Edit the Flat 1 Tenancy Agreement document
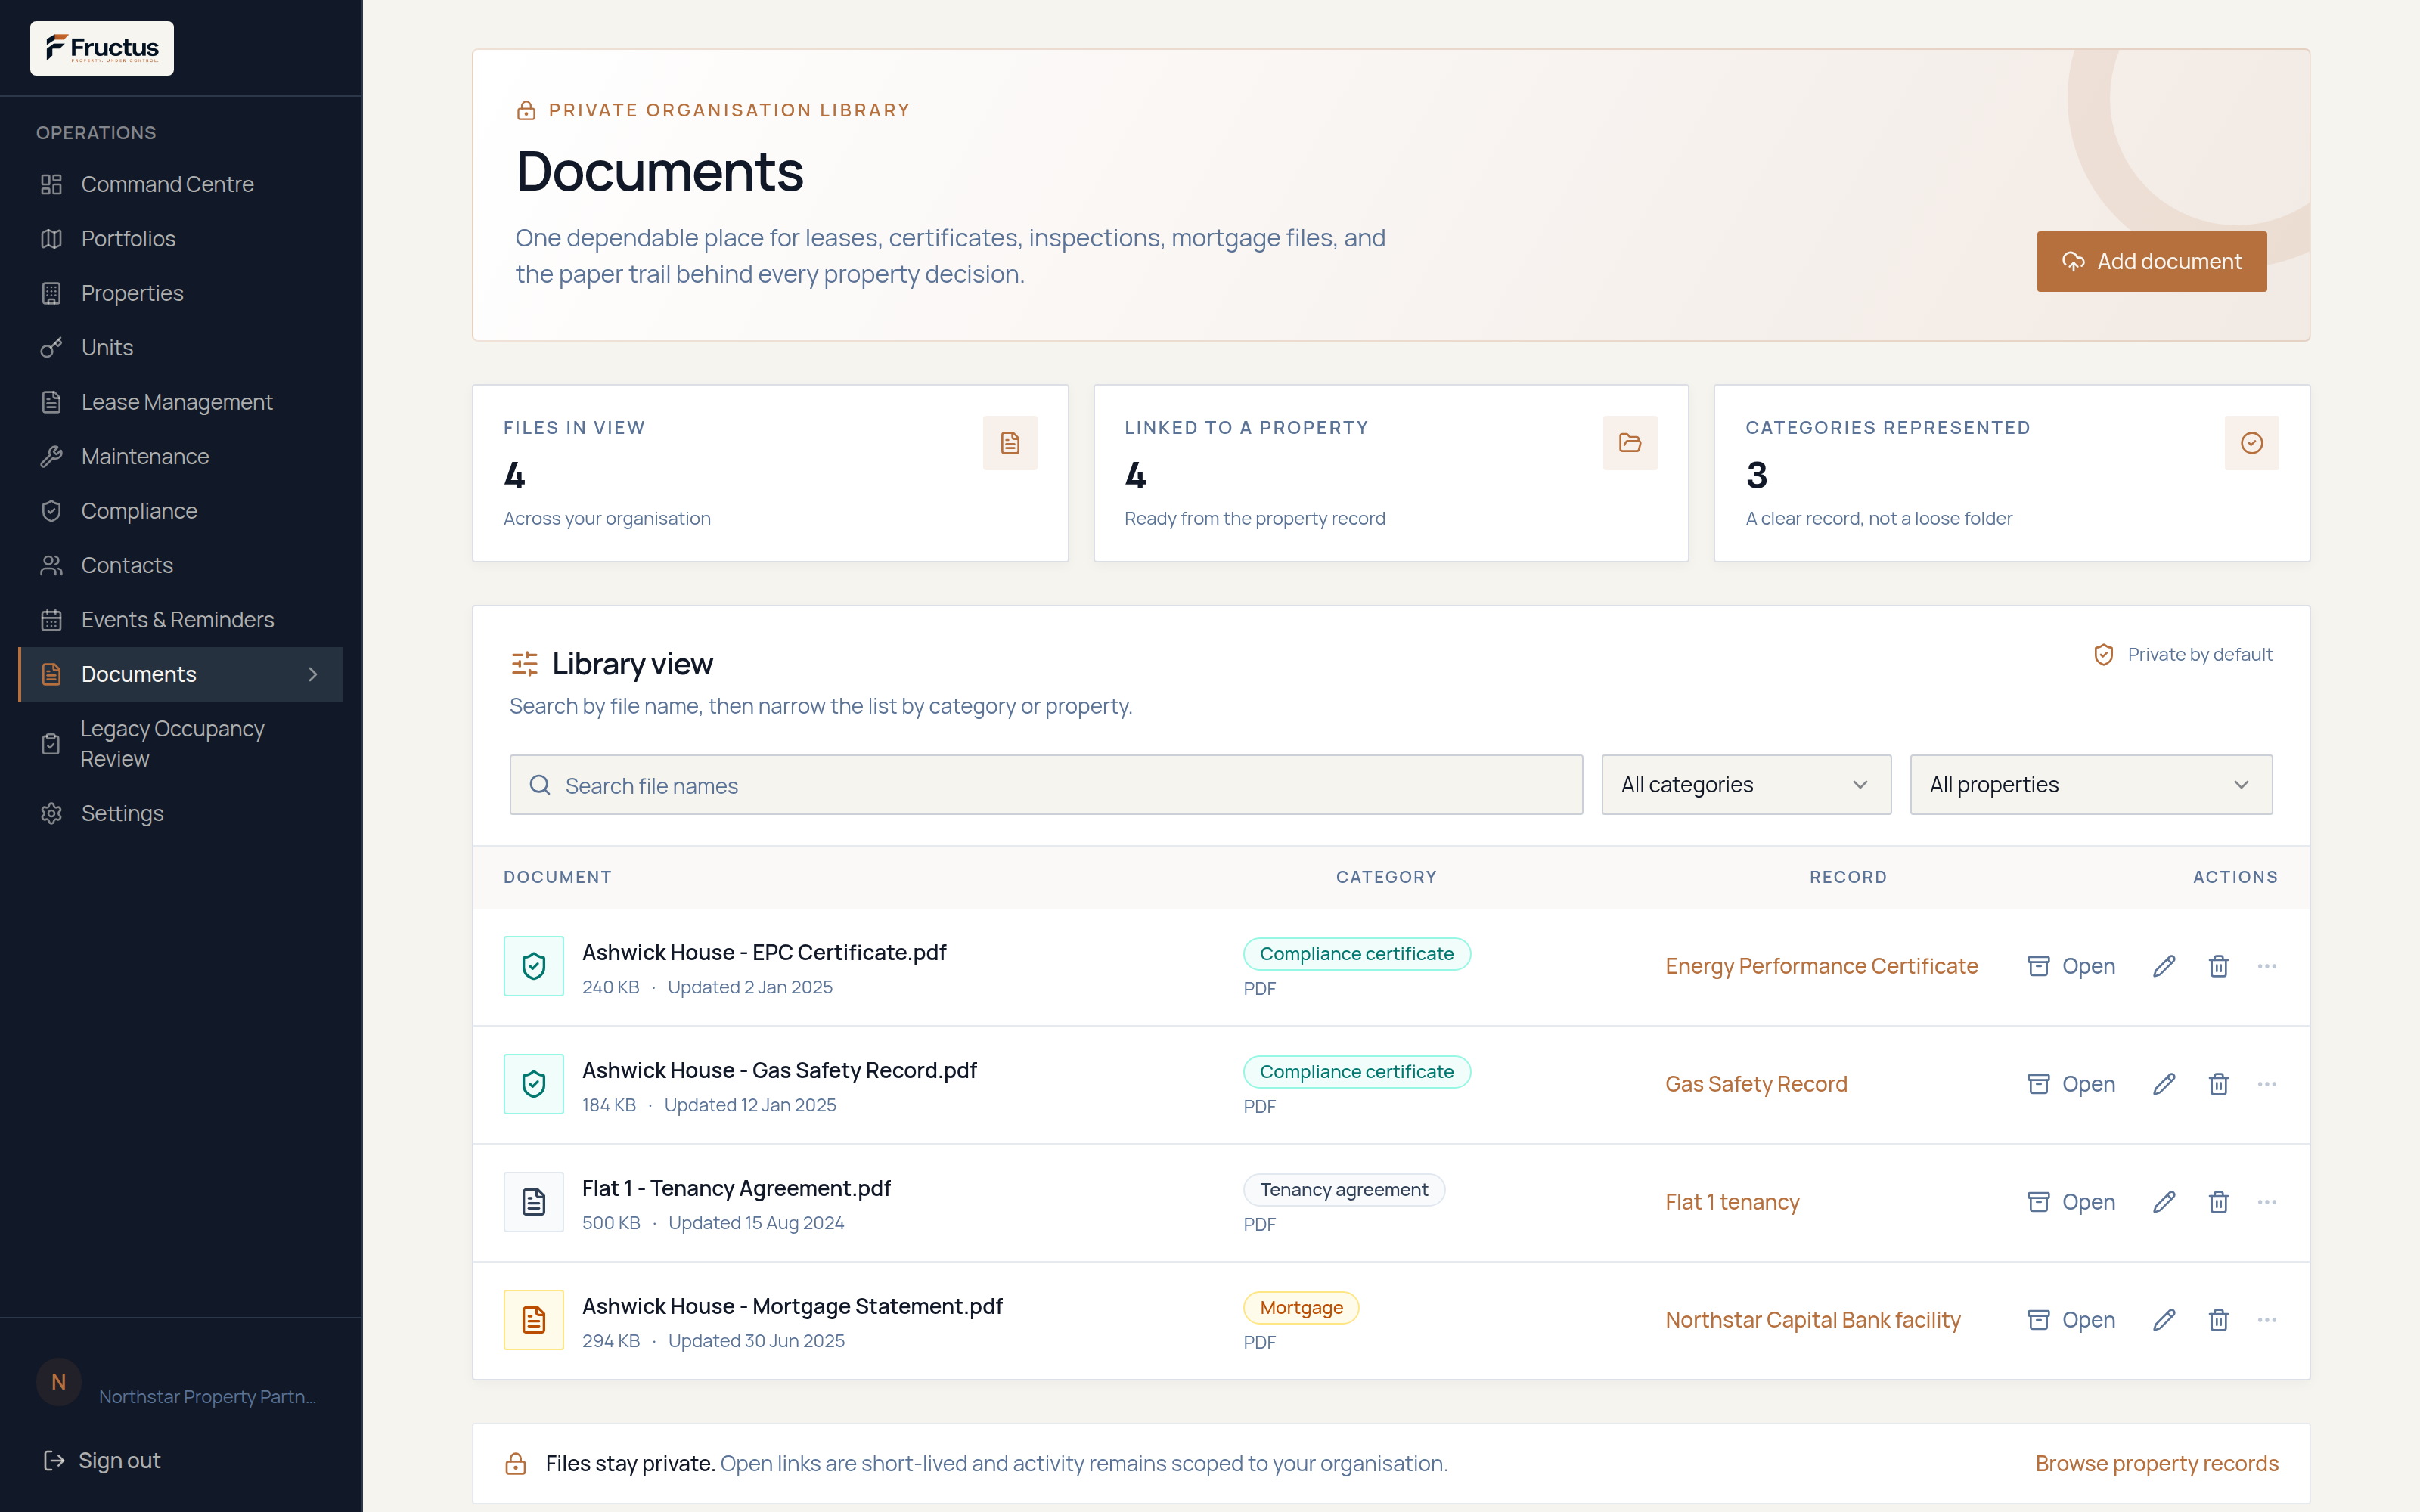2420x1512 pixels. (x=2164, y=1202)
